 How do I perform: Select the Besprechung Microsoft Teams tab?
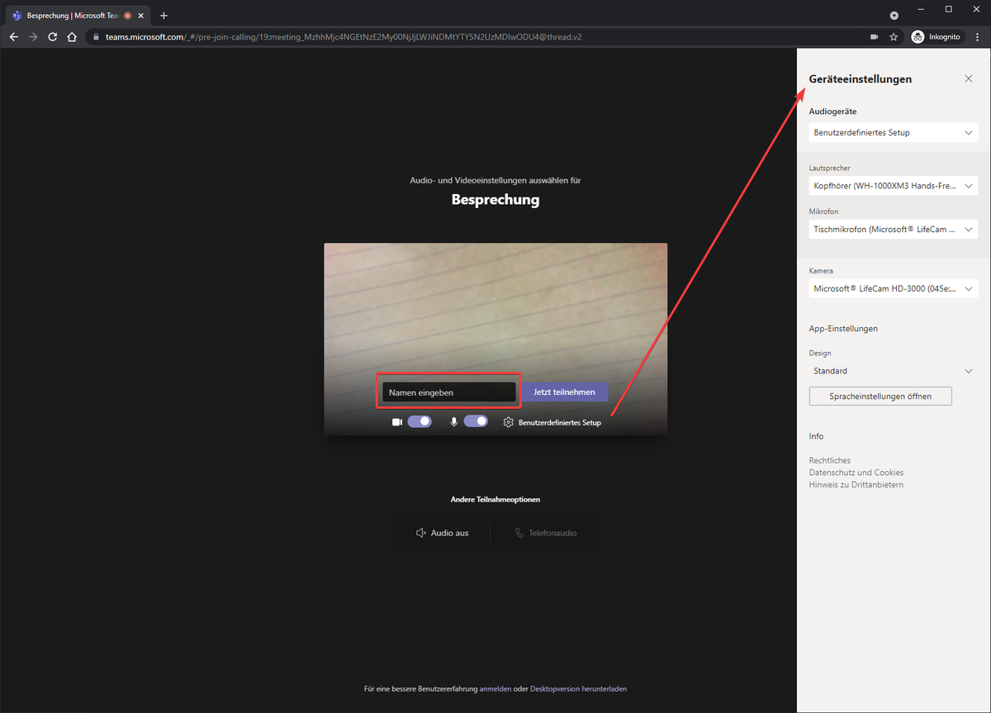pyautogui.click(x=77, y=16)
